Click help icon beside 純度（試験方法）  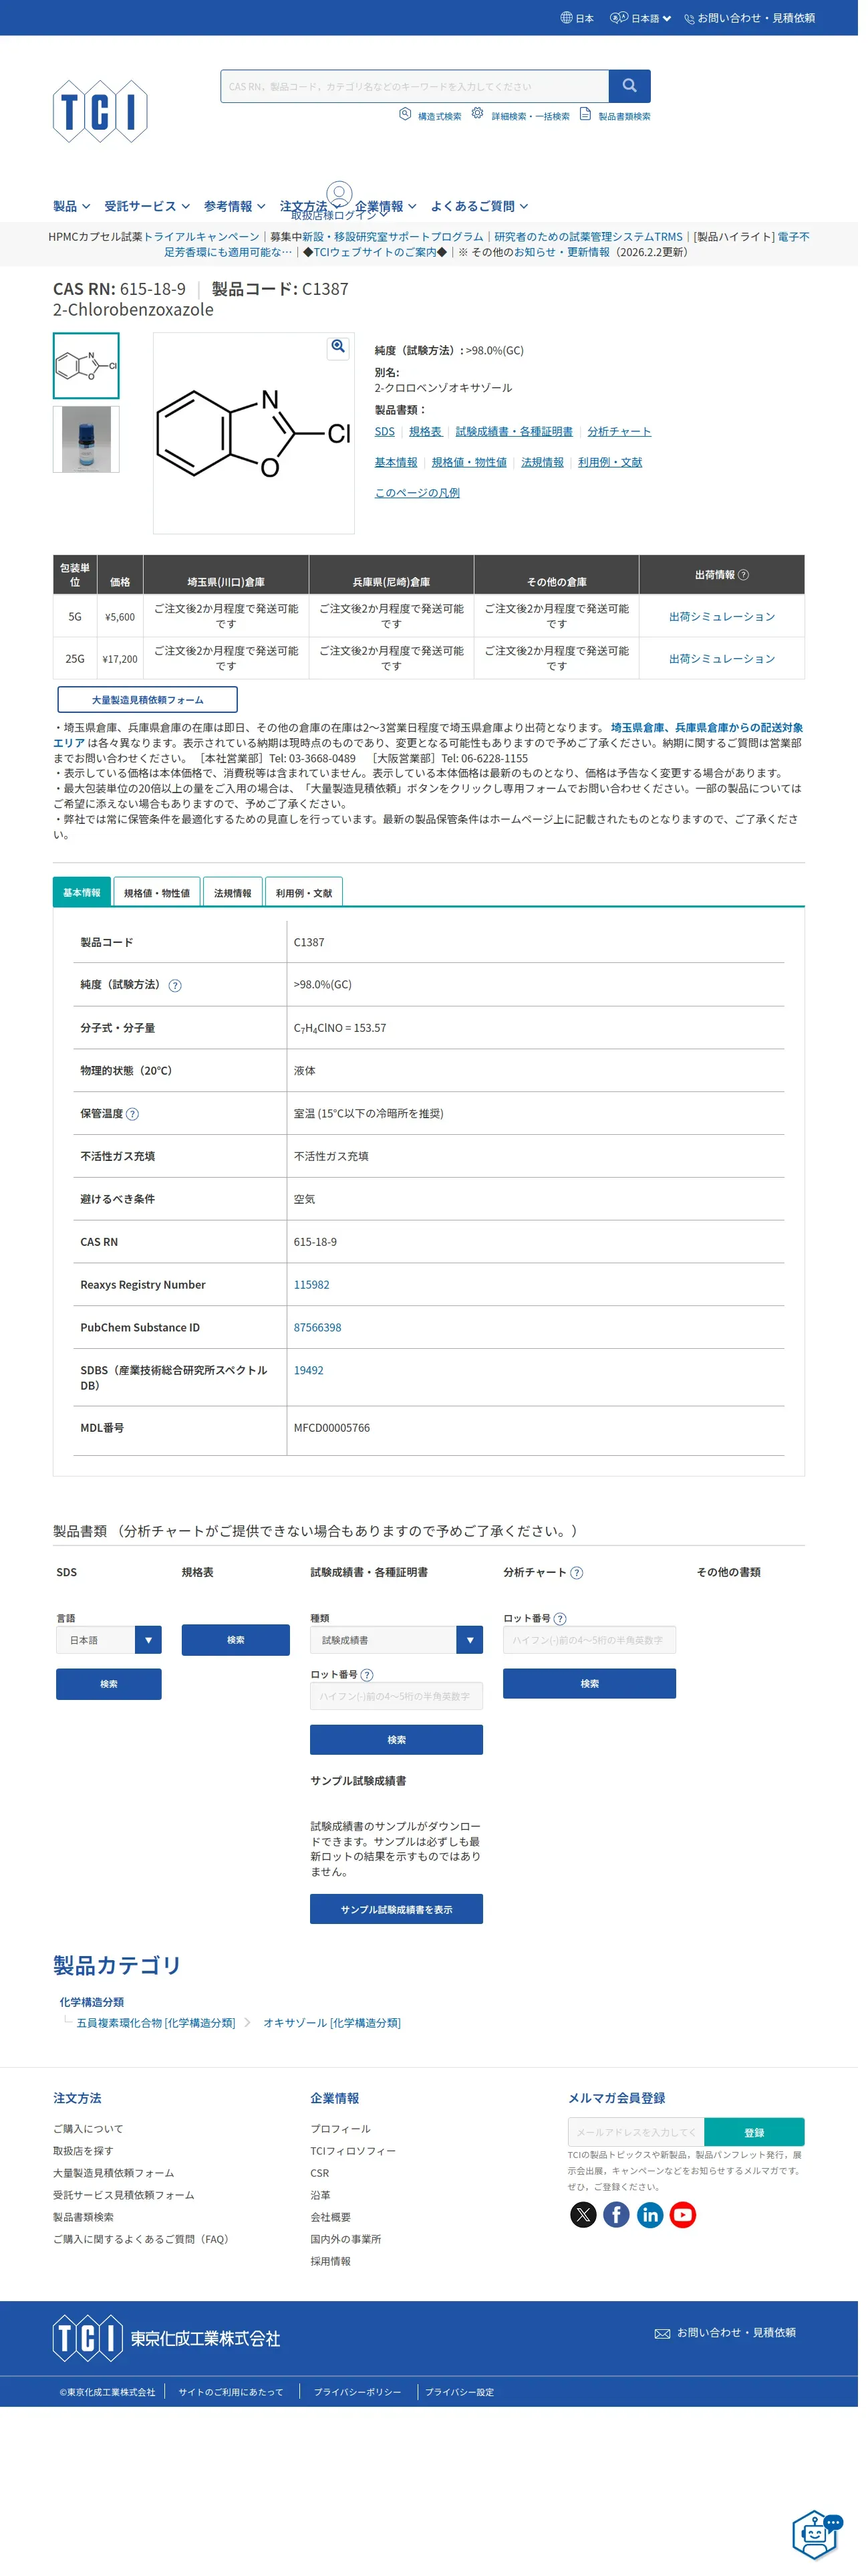coord(175,985)
